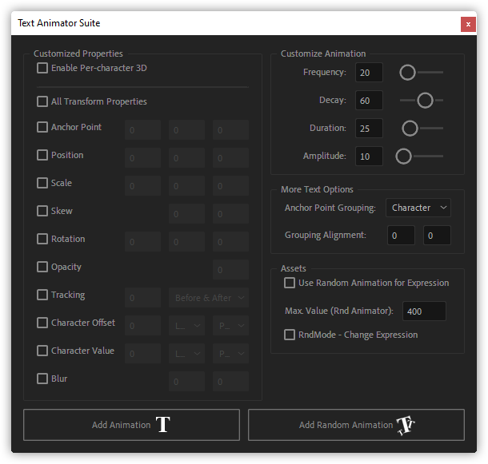The image size is (488, 464).
Task: Click the Duration value field showing 25
Action: point(369,129)
